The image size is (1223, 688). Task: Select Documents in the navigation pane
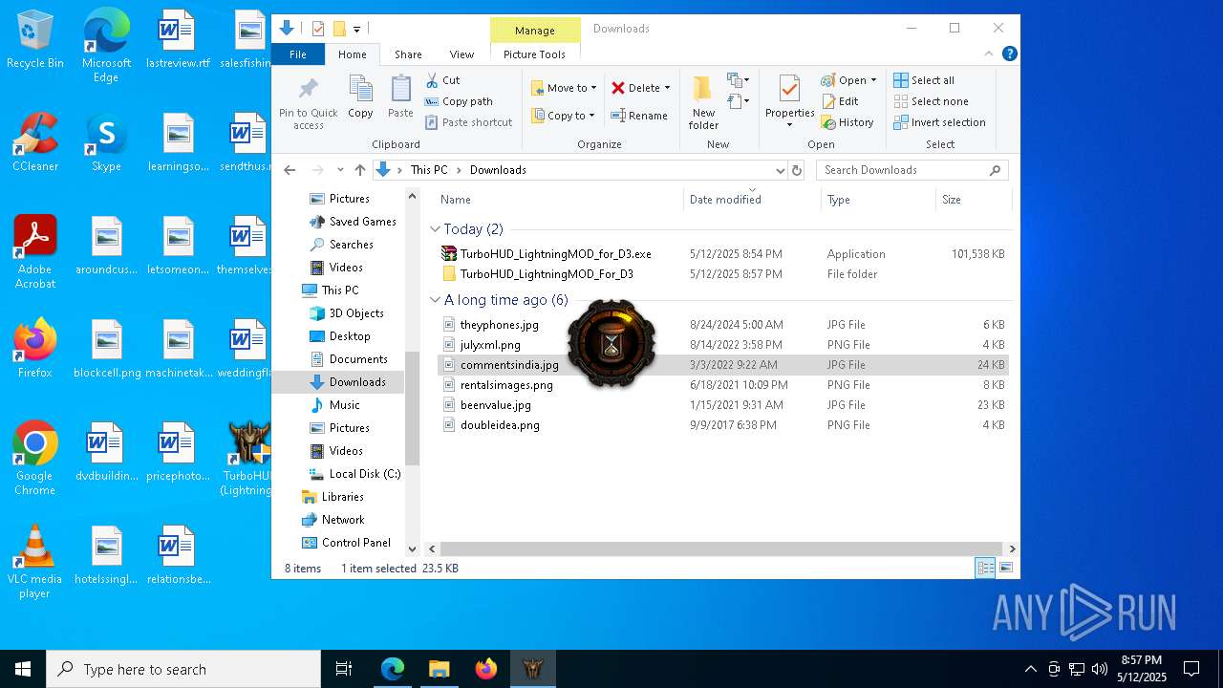(x=348, y=359)
